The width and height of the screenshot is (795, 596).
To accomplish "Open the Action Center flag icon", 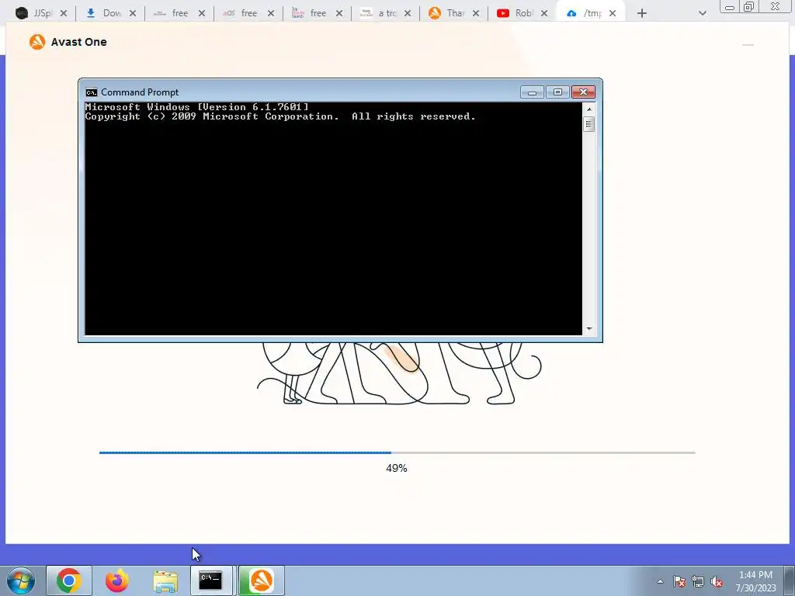I will click(679, 581).
